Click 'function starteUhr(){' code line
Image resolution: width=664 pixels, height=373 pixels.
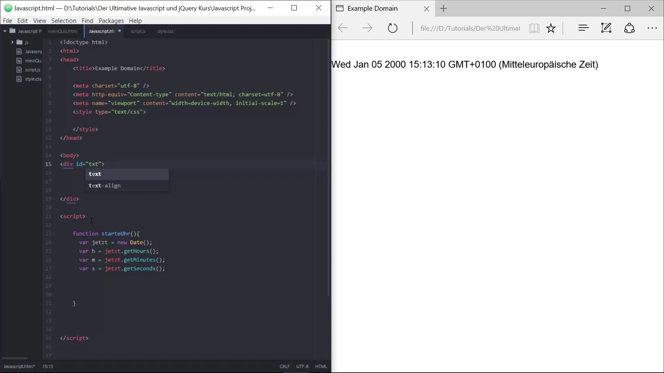coord(106,234)
